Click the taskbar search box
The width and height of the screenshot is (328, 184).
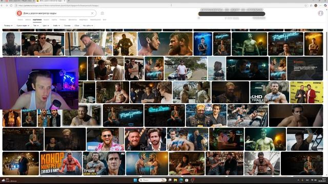tap(153, 180)
